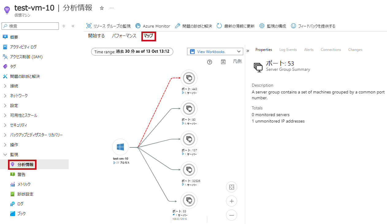This screenshot has width=387, height=224.
Task: Click the collapse-all icon above map
Action: pos(223,62)
